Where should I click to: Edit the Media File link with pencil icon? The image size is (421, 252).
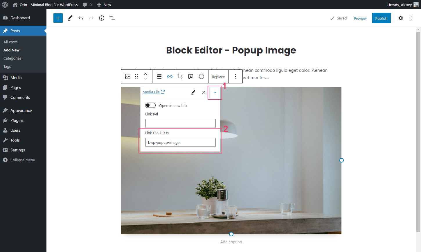point(193,92)
